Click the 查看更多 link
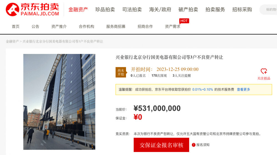This screenshot has width=277, height=155. pos(243,89)
